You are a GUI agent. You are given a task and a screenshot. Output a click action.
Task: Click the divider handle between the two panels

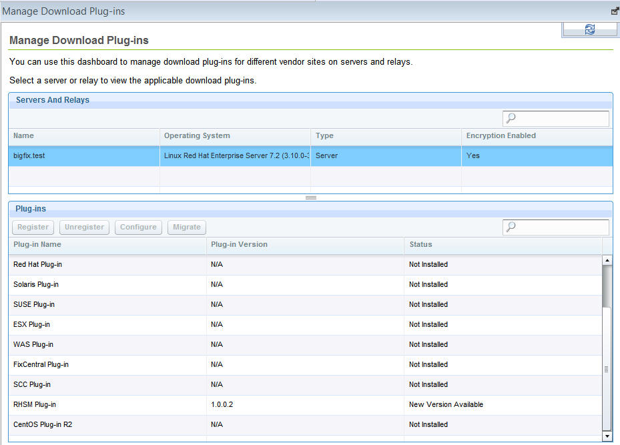pyautogui.click(x=310, y=197)
